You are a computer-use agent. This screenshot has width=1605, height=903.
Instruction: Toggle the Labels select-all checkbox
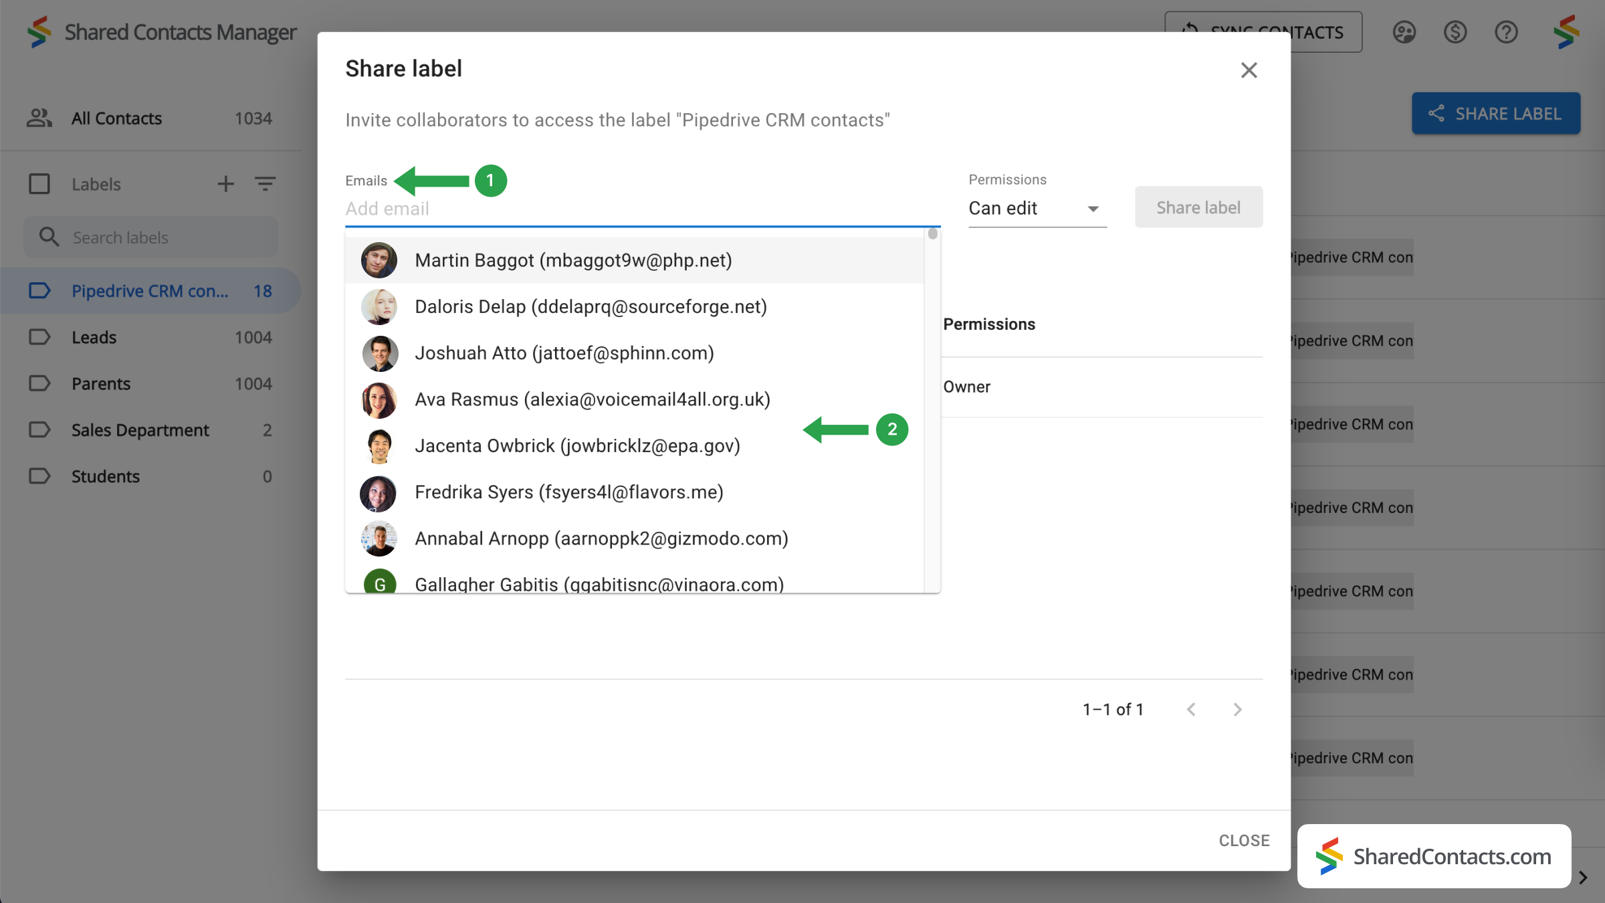[x=39, y=184]
